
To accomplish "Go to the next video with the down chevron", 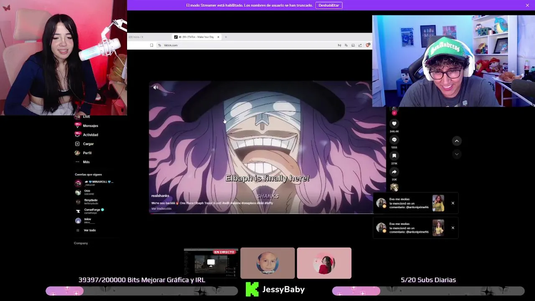I will pos(457,154).
